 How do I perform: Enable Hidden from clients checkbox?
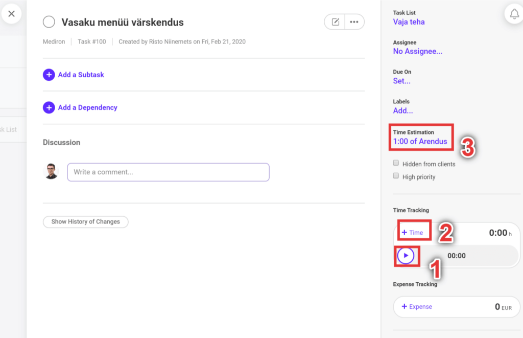(x=396, y=163)
